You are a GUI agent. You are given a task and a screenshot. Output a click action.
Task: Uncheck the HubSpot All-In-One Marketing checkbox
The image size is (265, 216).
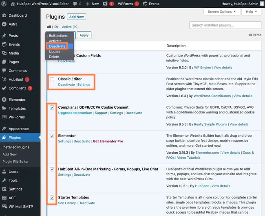pyautogui.click(x=52, y=169)
